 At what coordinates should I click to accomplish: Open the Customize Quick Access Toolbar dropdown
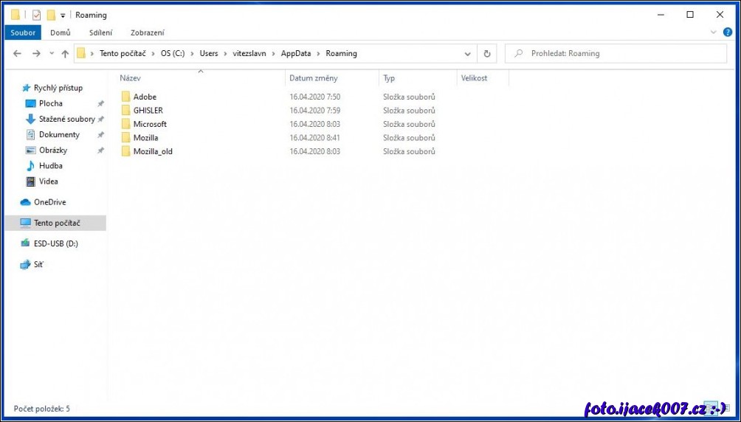(x=63, y=15)
